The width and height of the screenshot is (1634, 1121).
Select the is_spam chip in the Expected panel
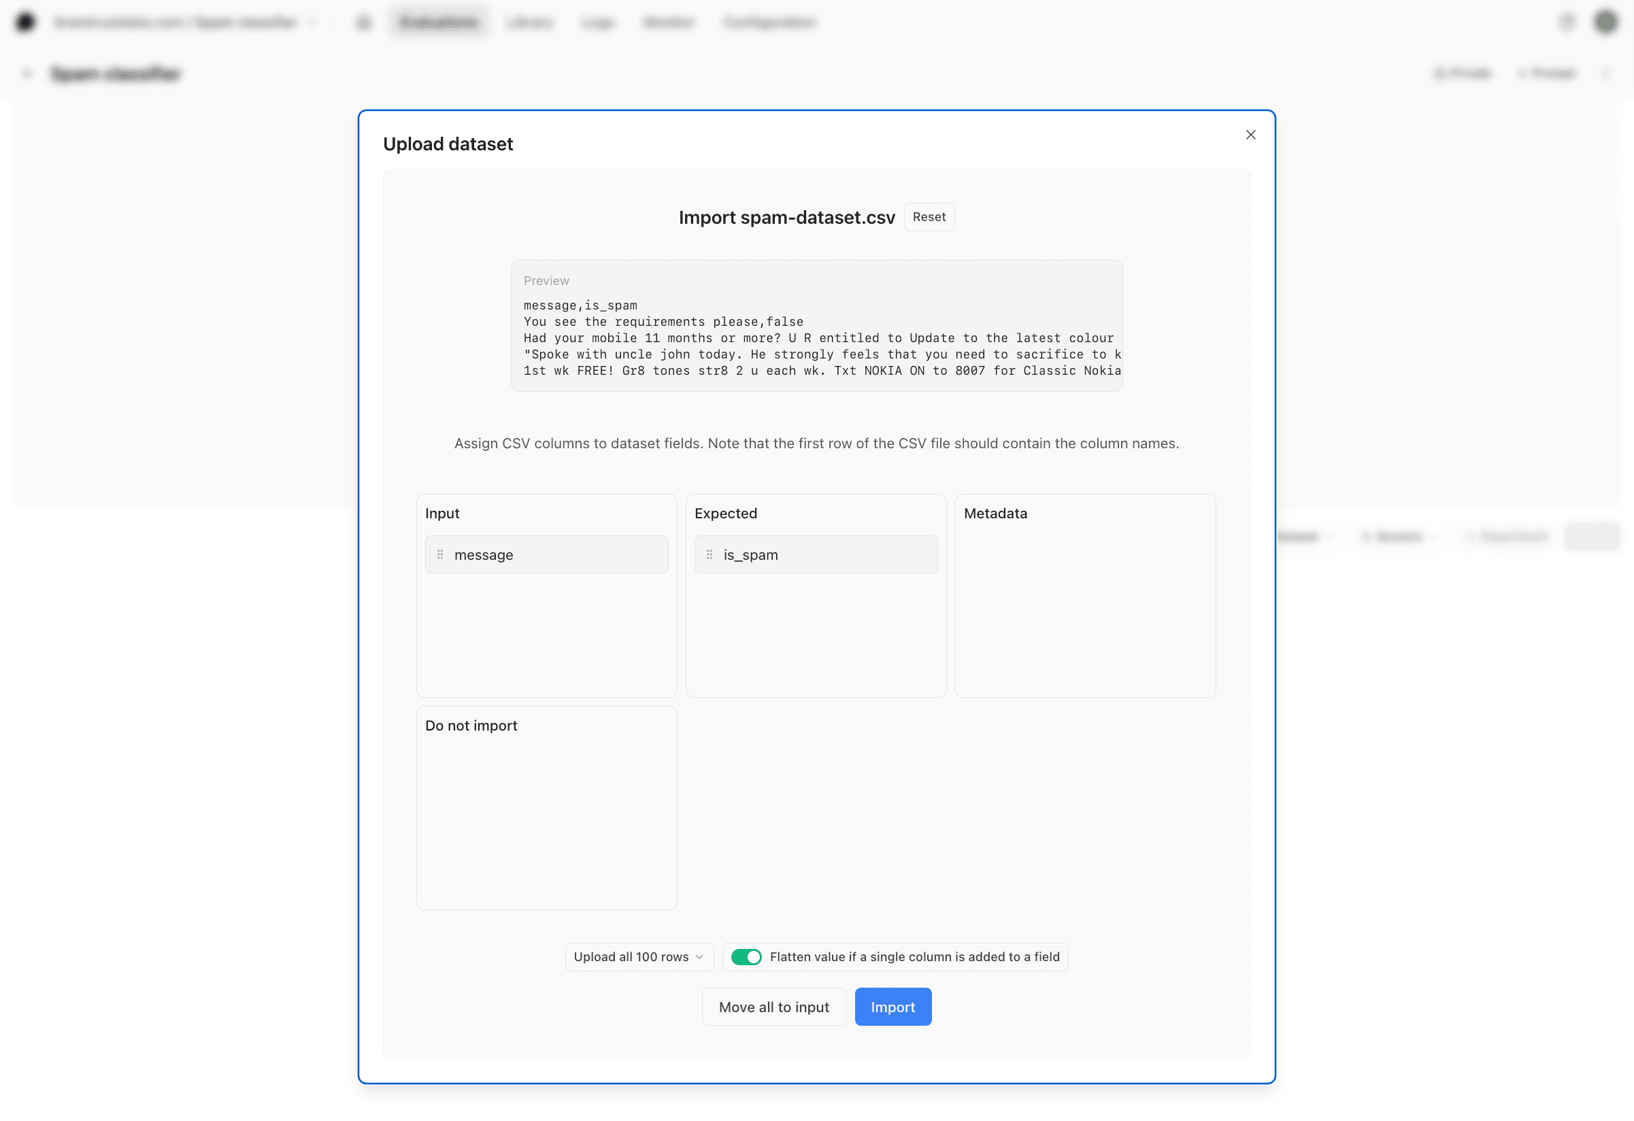click(816, 554)
